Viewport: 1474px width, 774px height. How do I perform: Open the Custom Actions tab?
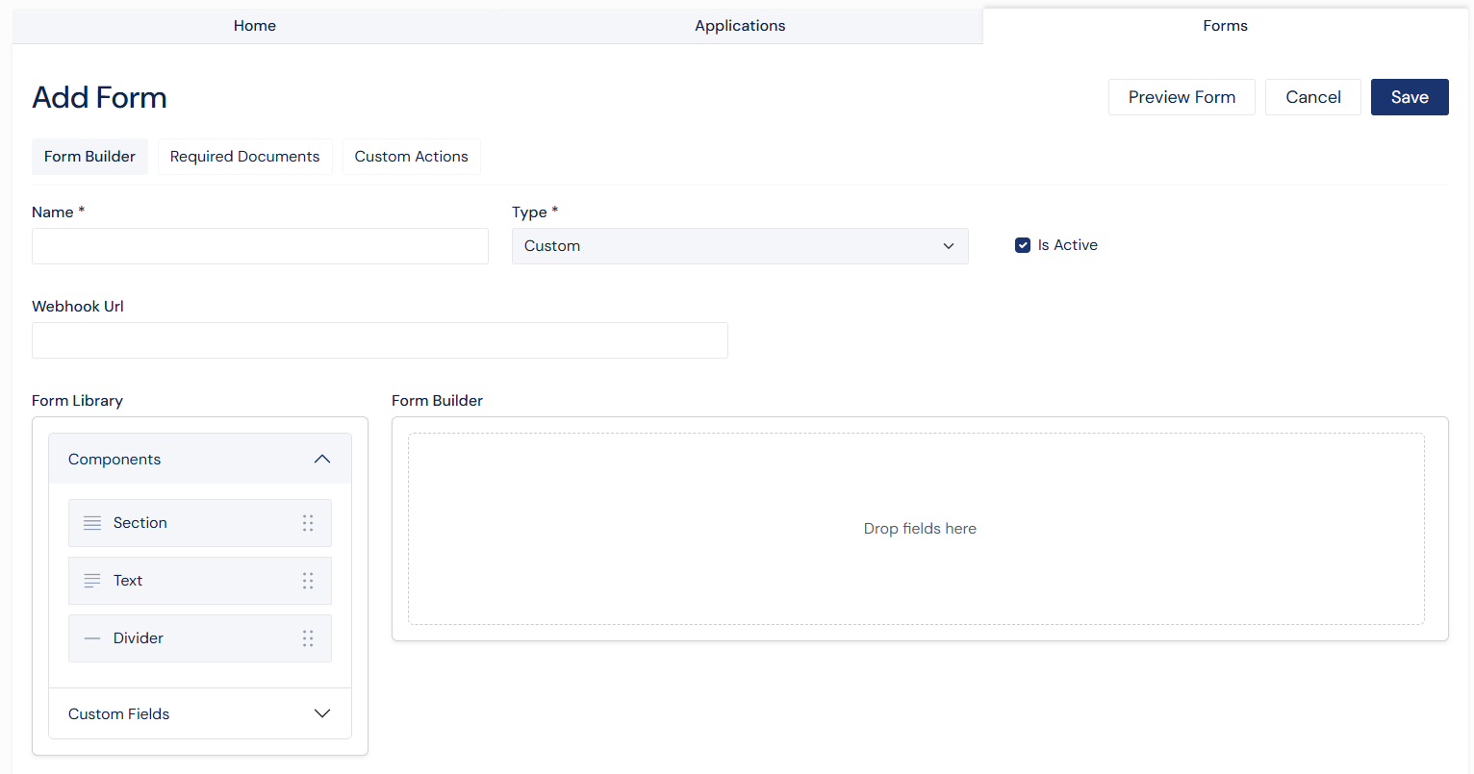click(411, 156)
